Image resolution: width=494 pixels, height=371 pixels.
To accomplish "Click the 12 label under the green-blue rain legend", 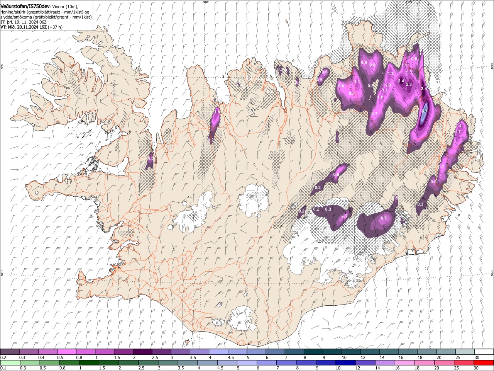I will tap(357, 368).
